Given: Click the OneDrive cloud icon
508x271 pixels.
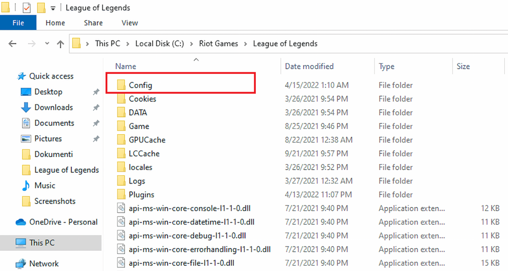Looking at the screenshot, I should (x=20, y=222).
